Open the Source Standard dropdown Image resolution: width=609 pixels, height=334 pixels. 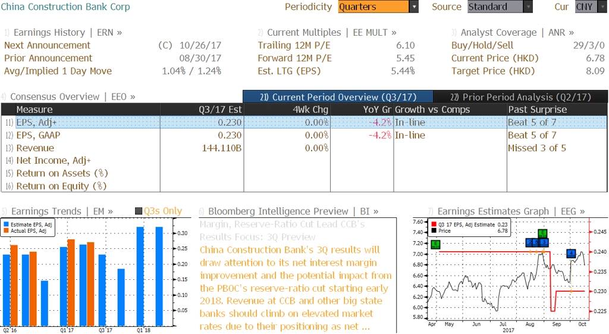point(500,7)
